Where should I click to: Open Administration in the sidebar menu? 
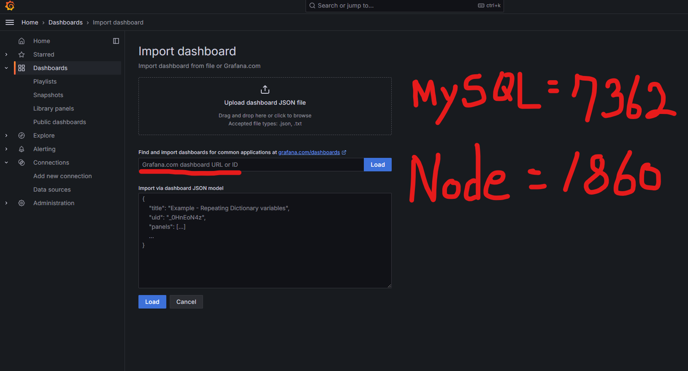[x=54, y=203]
